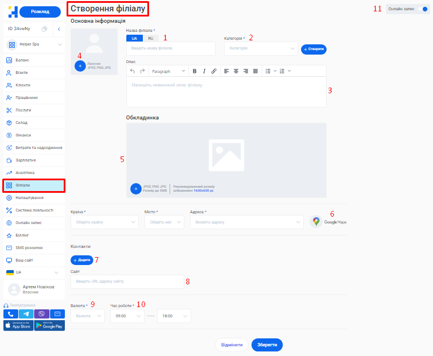Open Клієнти in the sidebar menu
This screenshot has width=433, height=356.
click(23, 85)
